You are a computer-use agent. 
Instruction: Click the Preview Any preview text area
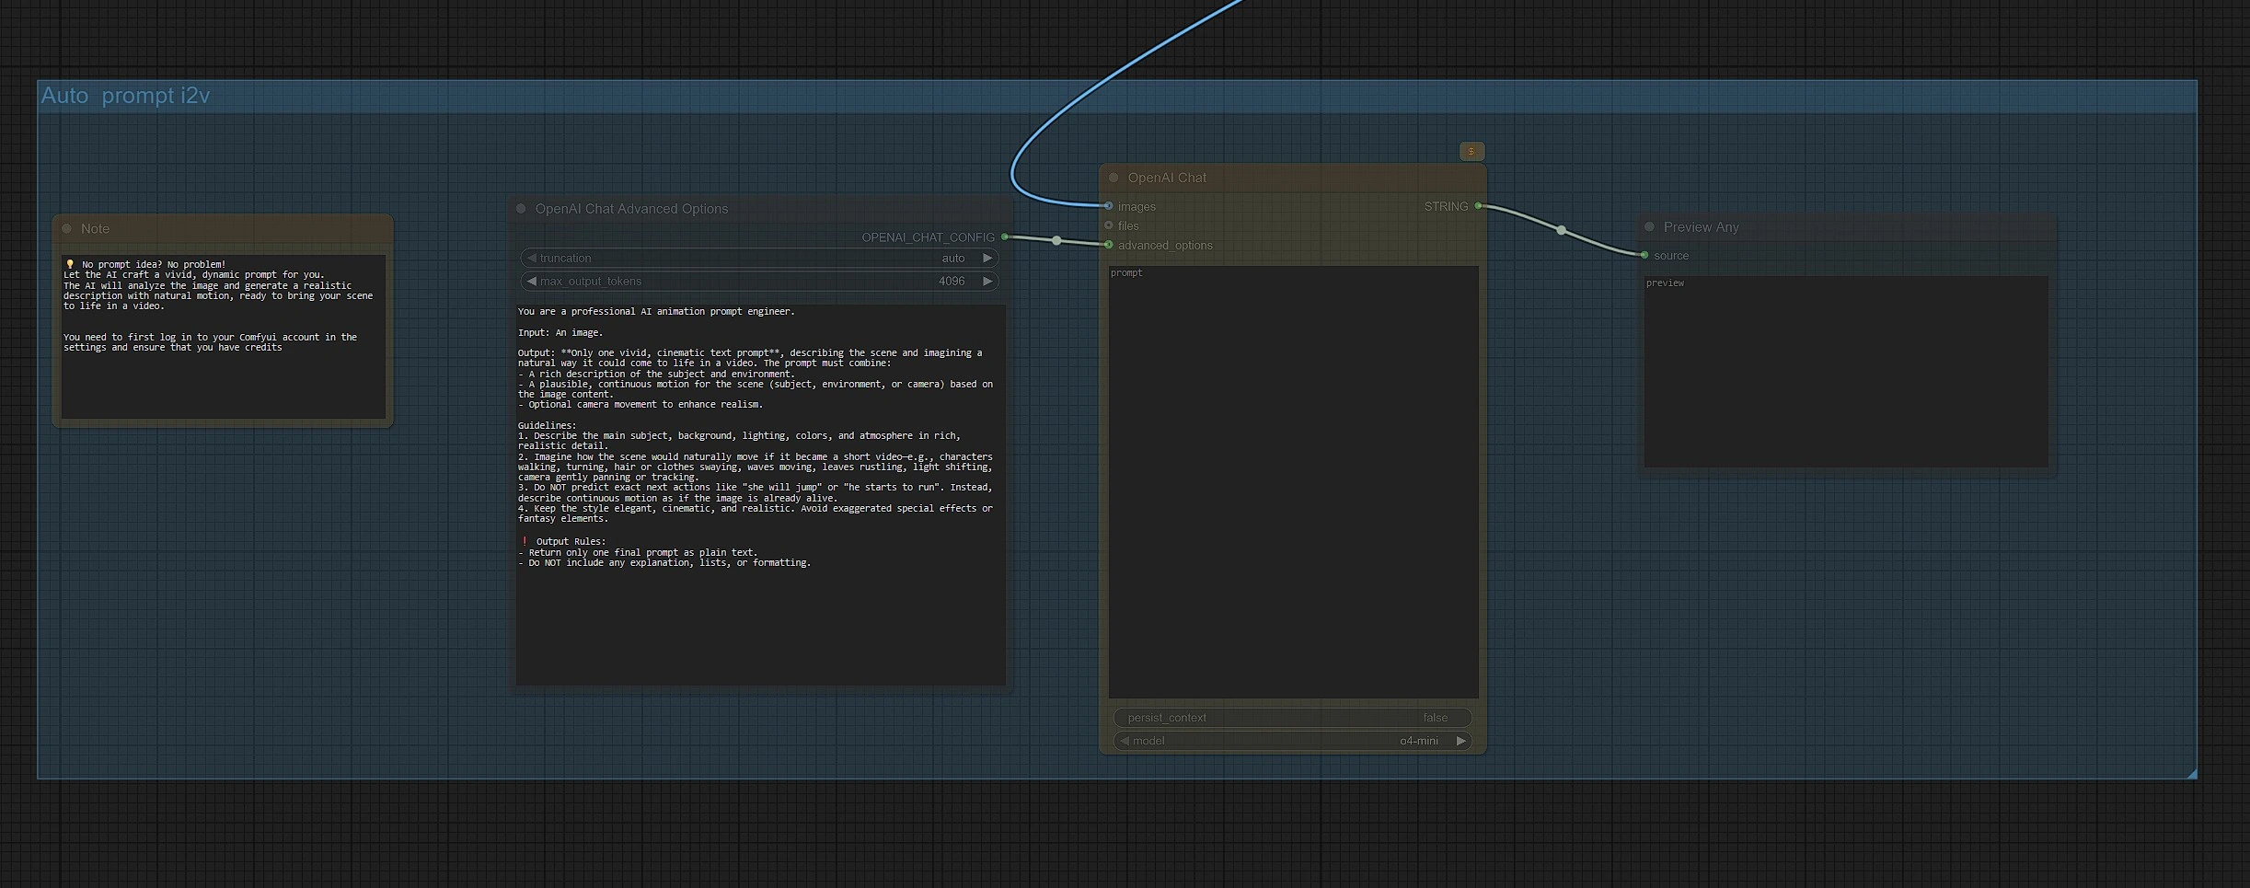(1846, 372)
